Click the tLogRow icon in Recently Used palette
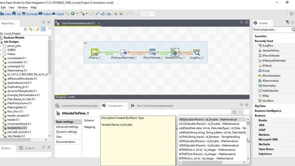295x166 pixels. coord(260,46)
